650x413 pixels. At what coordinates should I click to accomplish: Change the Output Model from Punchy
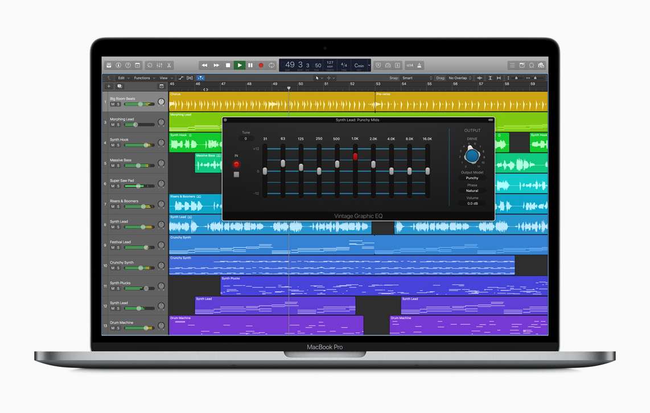(x=472, y=177)
